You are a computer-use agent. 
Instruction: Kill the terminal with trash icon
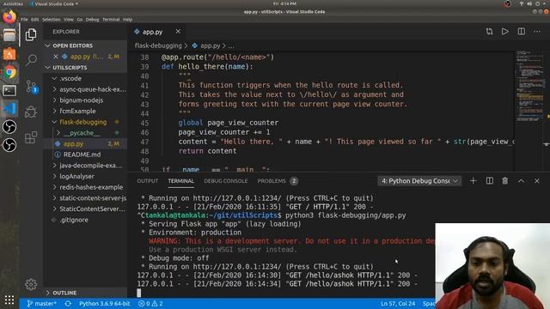(x=505, y=181)
